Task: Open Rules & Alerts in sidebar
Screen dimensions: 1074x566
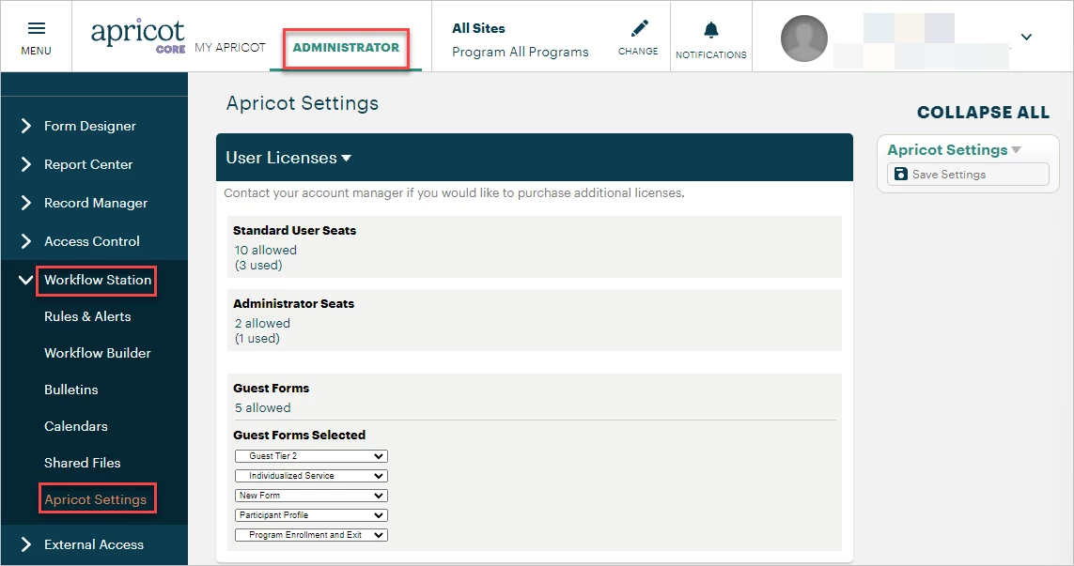Action: pyautogui.click(x=87, y=316)
